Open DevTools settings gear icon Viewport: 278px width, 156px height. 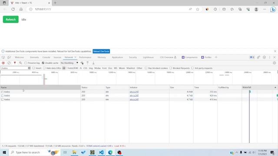[264, 57]
